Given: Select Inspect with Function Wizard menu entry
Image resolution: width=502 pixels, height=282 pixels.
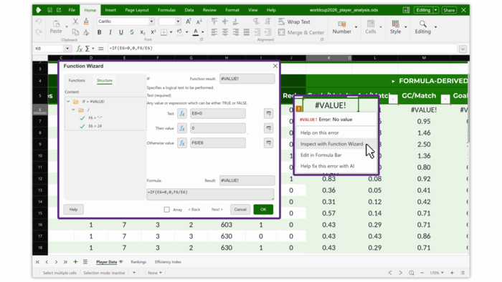Looking at the screenshot, I should 331,144.
